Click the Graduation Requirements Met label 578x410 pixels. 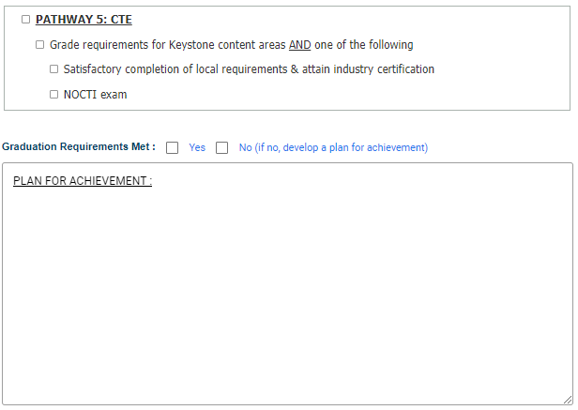pos(79,147)
